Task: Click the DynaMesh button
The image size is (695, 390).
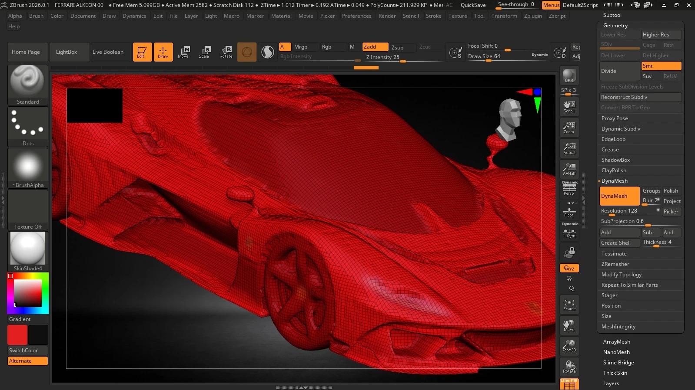Action: (x=619, y=196)
